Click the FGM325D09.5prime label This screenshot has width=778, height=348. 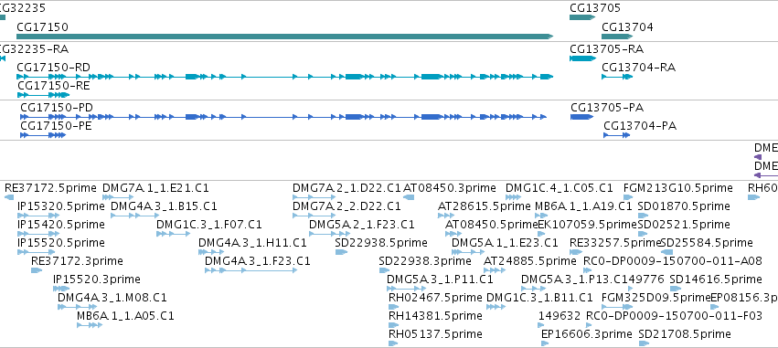click(x=656, y=298)
